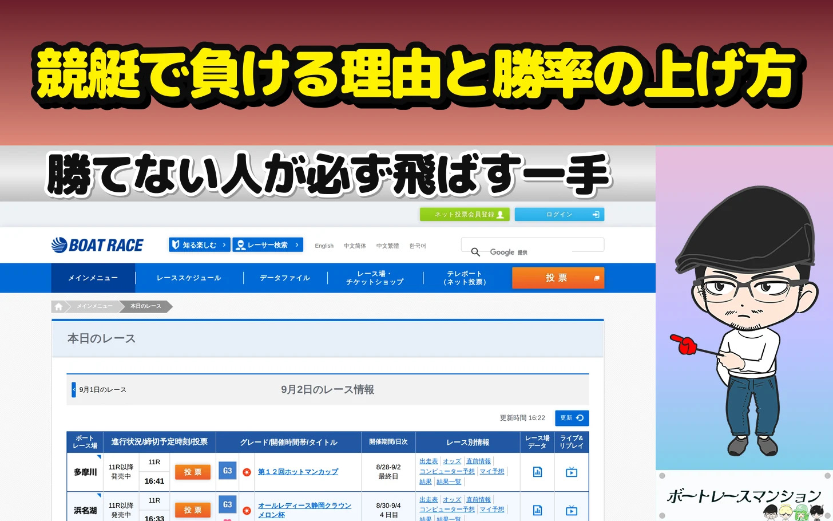Viewport: 833px width, 521px height.
Task: Click 直前情報 link for 浜名湖
Action: click(478, 499)
